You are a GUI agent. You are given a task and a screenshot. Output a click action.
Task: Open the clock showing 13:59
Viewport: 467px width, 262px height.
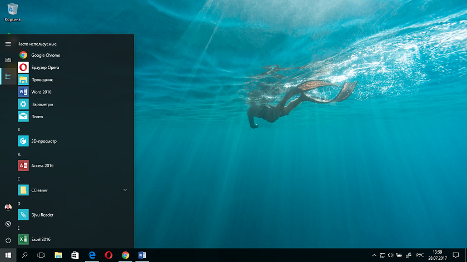[438, 255]
